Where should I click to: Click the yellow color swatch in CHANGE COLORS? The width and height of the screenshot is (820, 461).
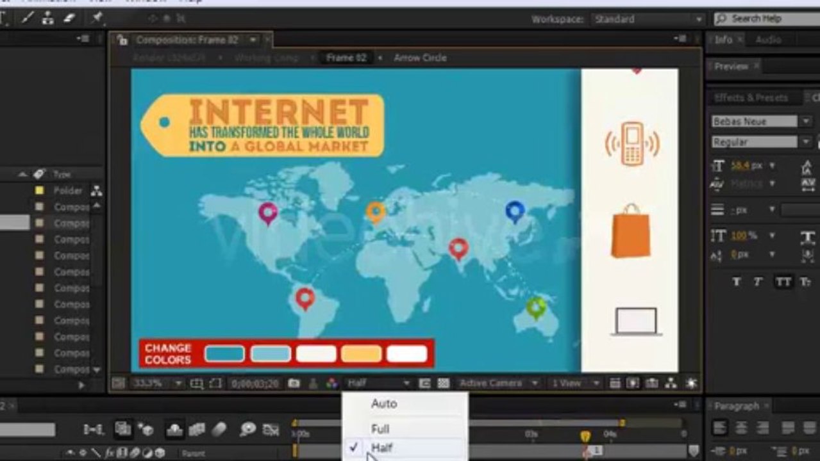(x=361, y=353)
